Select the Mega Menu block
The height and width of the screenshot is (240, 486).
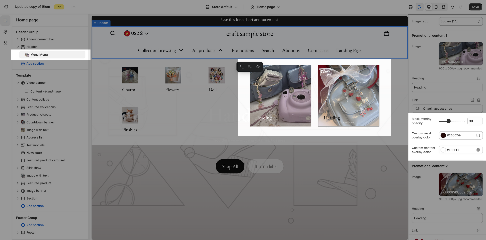pyautogui.click(x=52, y=55)
